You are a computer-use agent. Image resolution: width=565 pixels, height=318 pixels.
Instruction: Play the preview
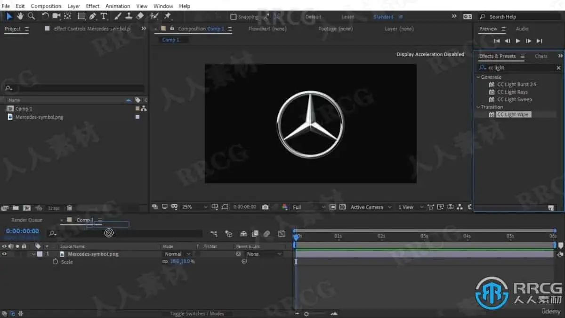click(x=518, y=41)
